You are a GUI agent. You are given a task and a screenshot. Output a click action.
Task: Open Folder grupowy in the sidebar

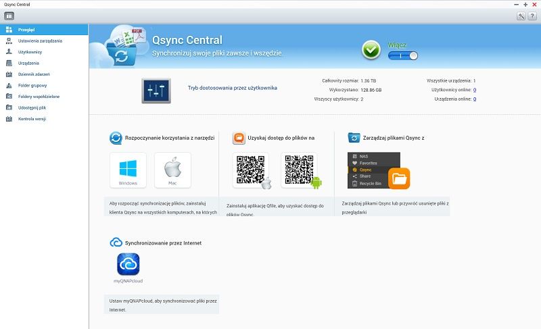point(44,85)
